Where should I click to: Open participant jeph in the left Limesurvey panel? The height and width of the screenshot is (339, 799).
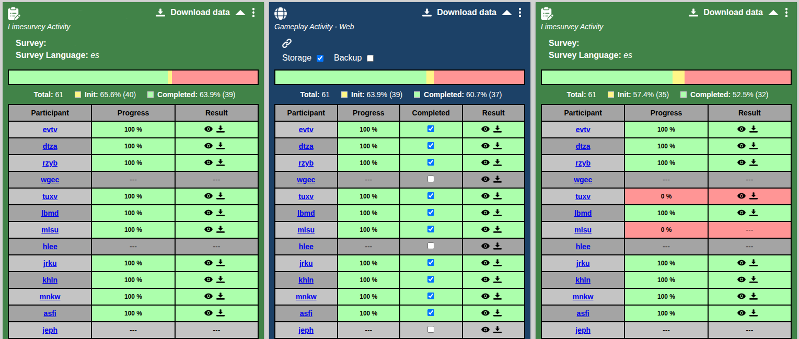click(50, 330)
